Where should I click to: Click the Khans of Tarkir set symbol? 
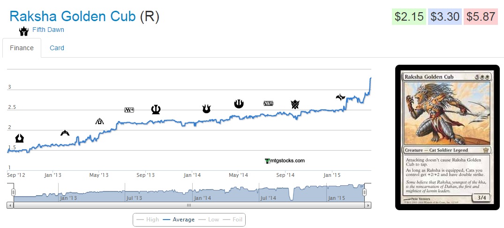[x=295, y=104]
